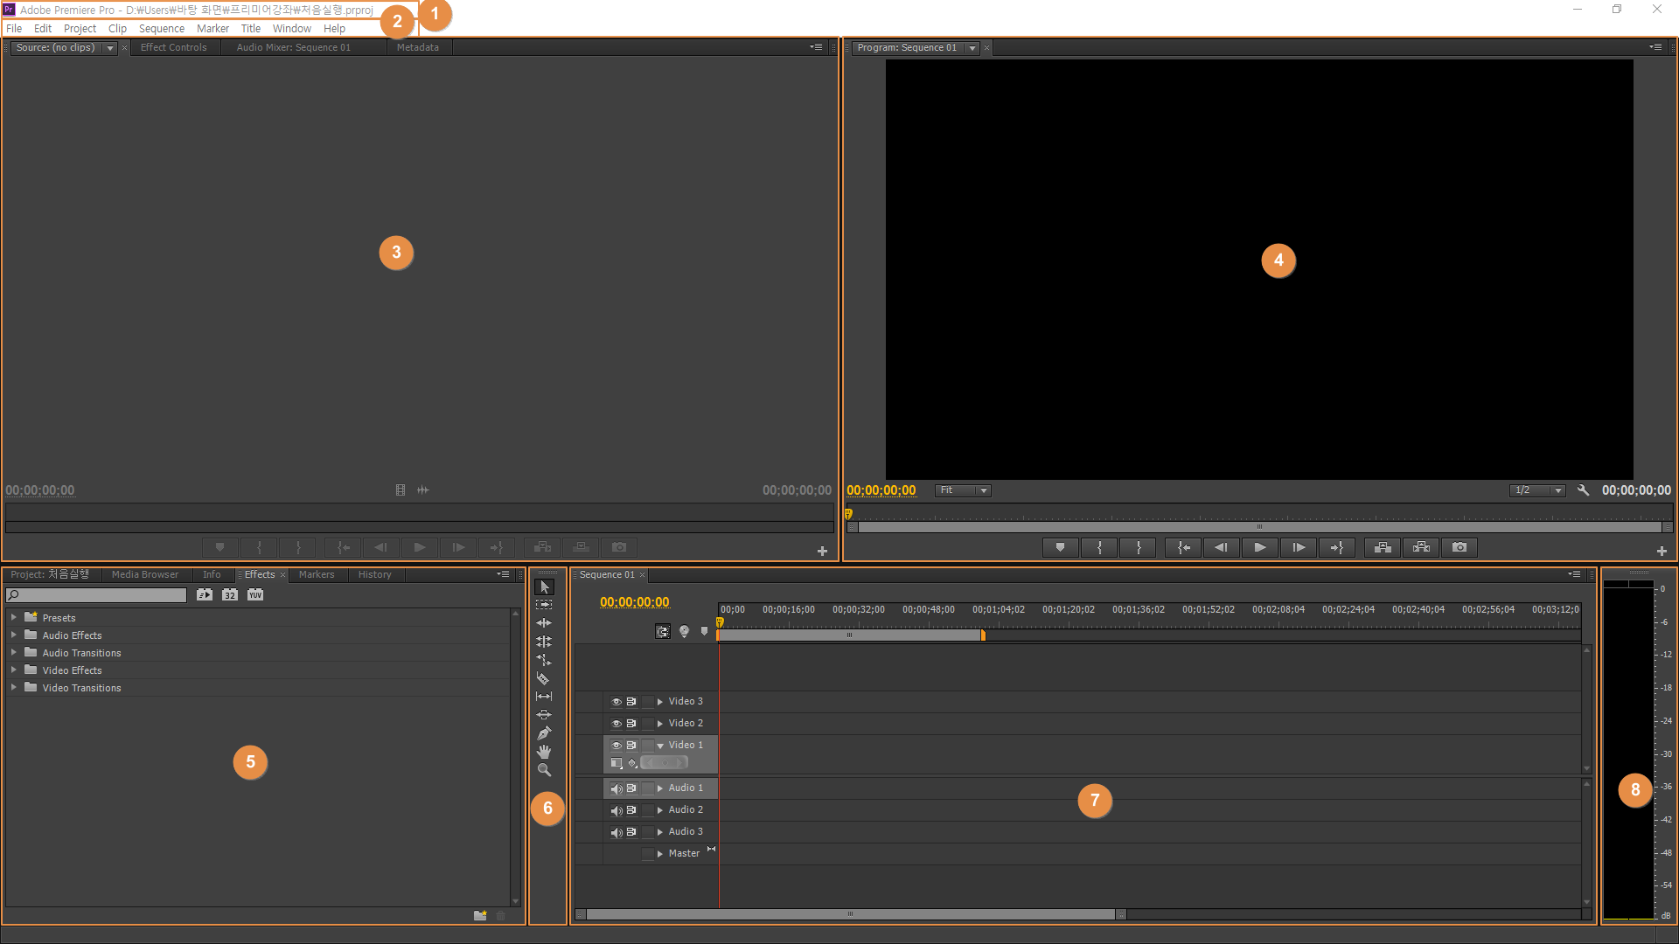The height and width of the screenshot is (944, 1679).
Task: Select the Ripple Edit tool
Action: click(543, 623)
